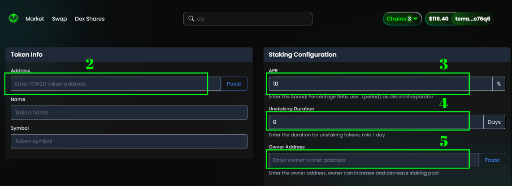Click the Token symbol field
This screenshot has width=512, height=186.
click(129, 141)
